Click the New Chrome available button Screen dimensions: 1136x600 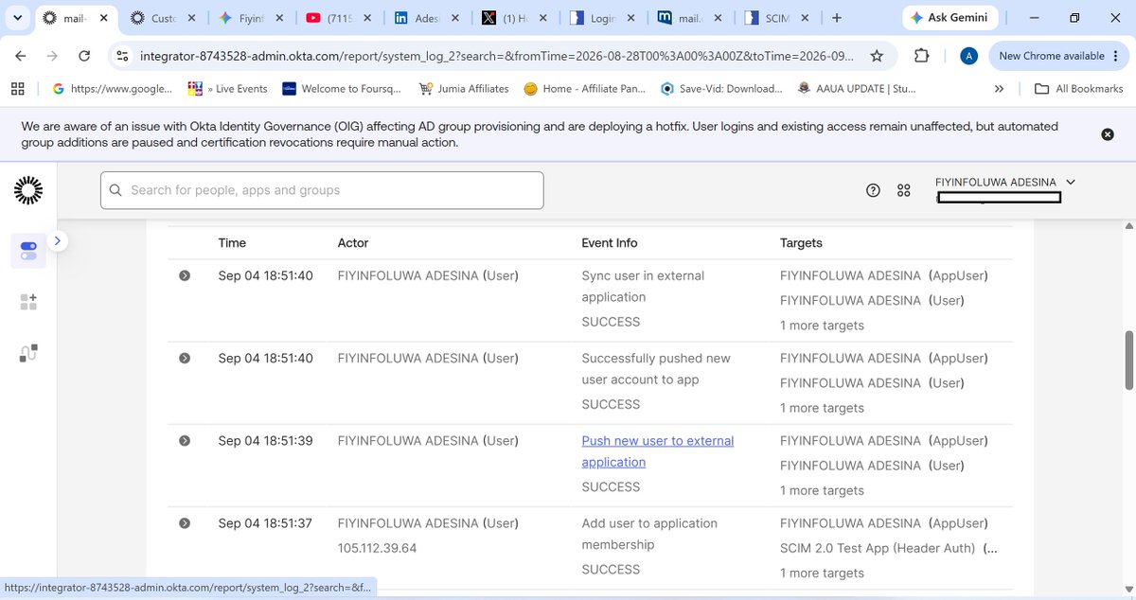point(1057,56)
